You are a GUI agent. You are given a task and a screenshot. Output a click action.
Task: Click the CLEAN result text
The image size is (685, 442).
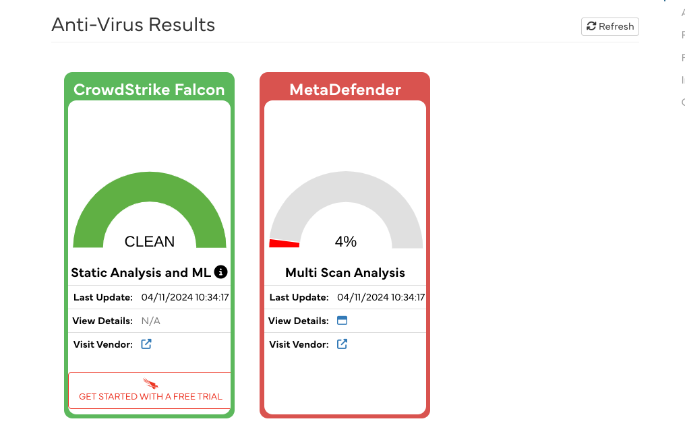150,241
